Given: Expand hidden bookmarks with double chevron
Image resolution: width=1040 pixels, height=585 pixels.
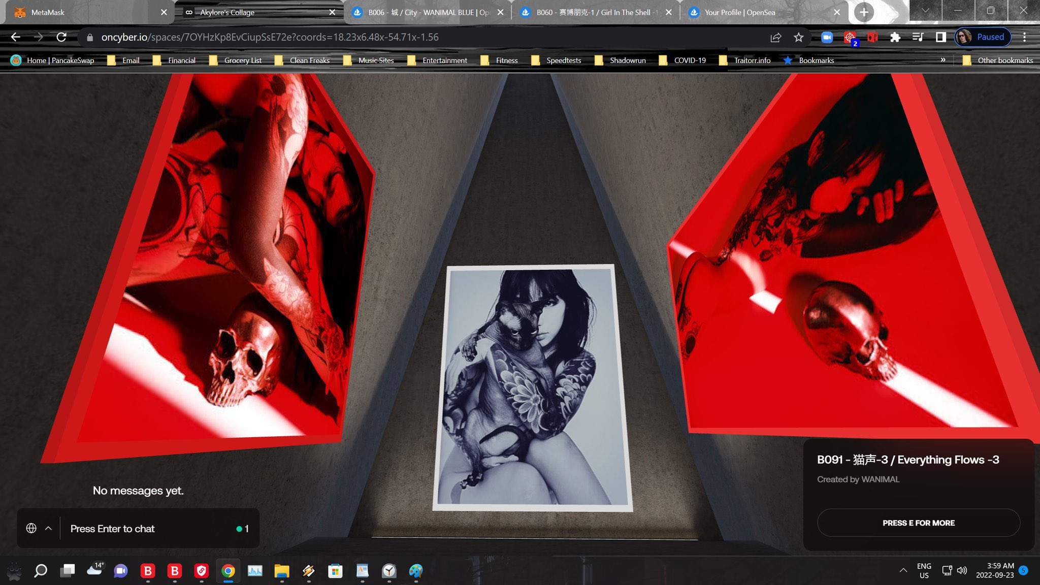Looking at the screenshot, I should pos(943,60).
